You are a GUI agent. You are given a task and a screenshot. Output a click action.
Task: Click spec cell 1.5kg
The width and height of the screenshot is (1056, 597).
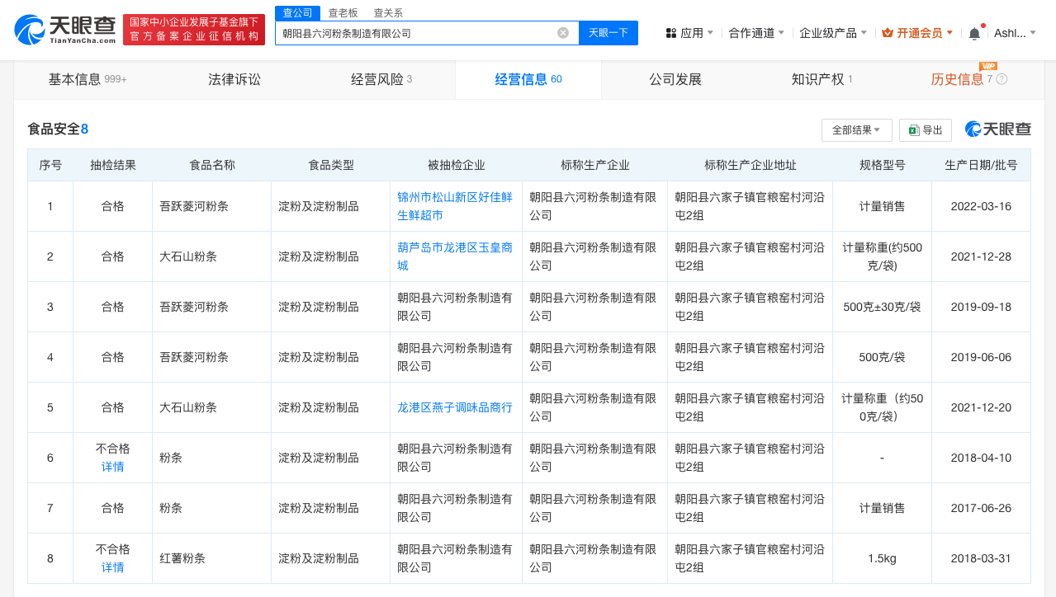[882, 558]
